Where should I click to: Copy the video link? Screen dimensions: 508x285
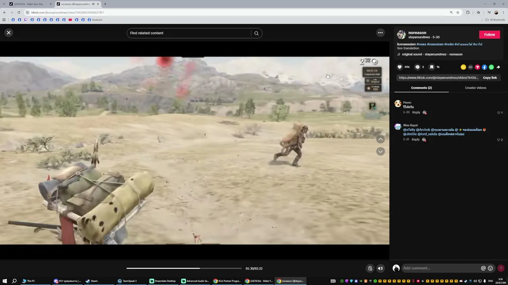pos(490,78)
